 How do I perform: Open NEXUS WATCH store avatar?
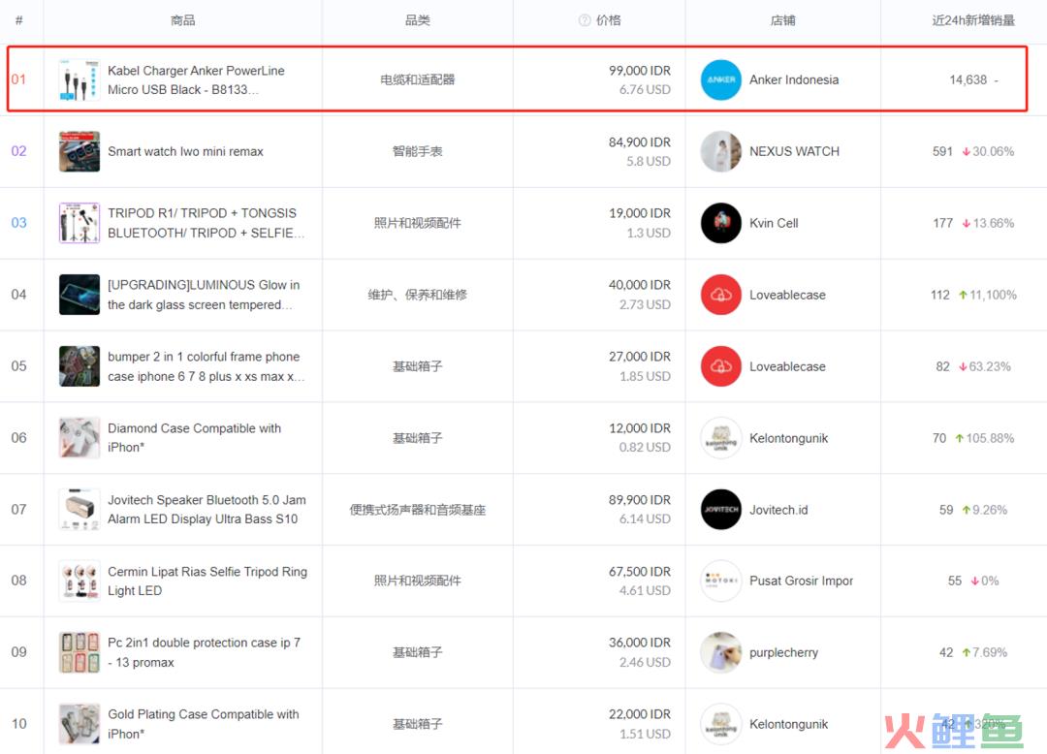point(720,151)
